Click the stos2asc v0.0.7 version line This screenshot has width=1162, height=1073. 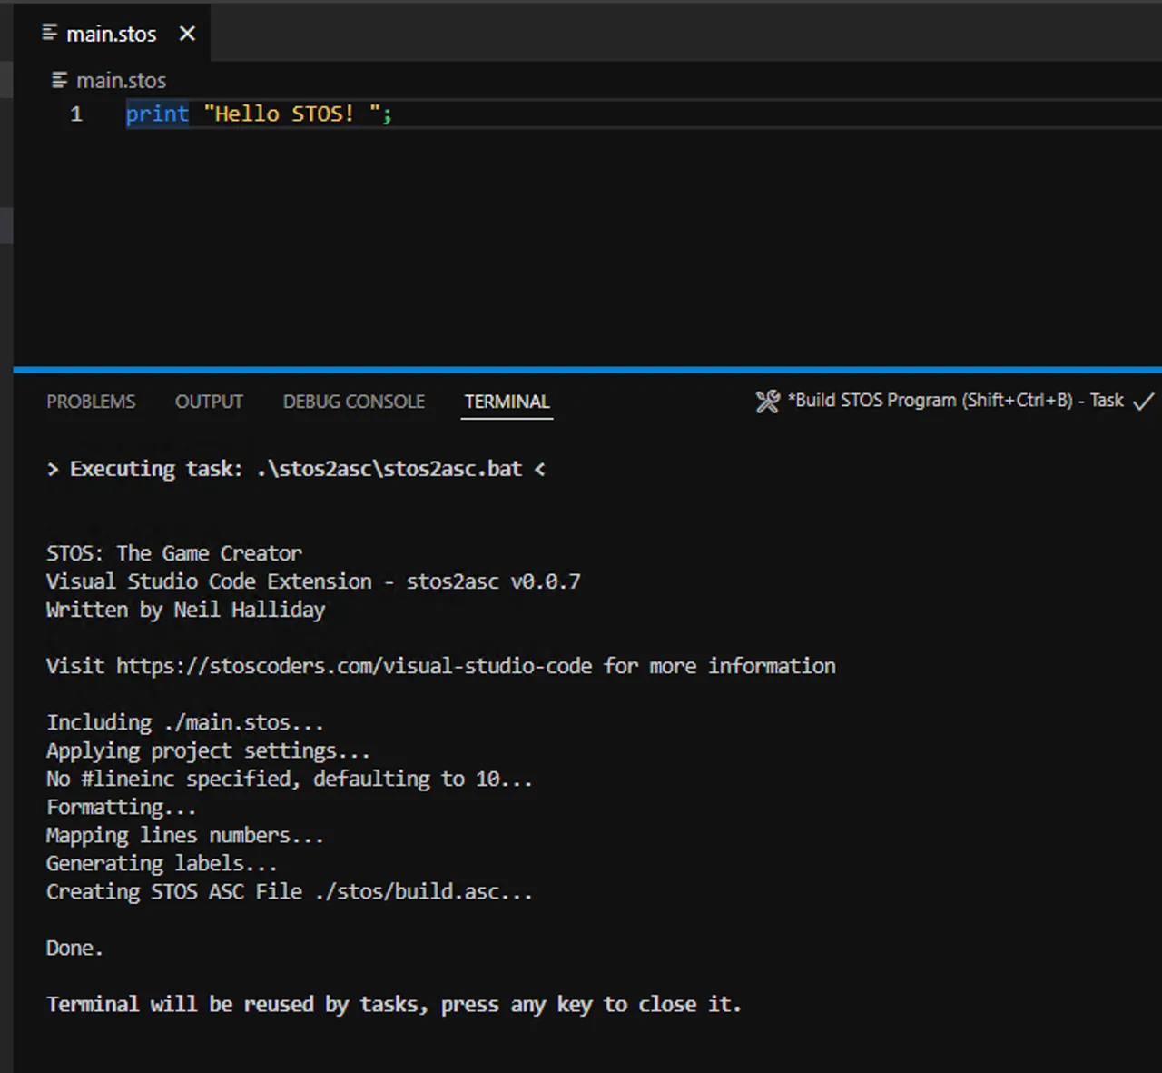coord(313,581)
